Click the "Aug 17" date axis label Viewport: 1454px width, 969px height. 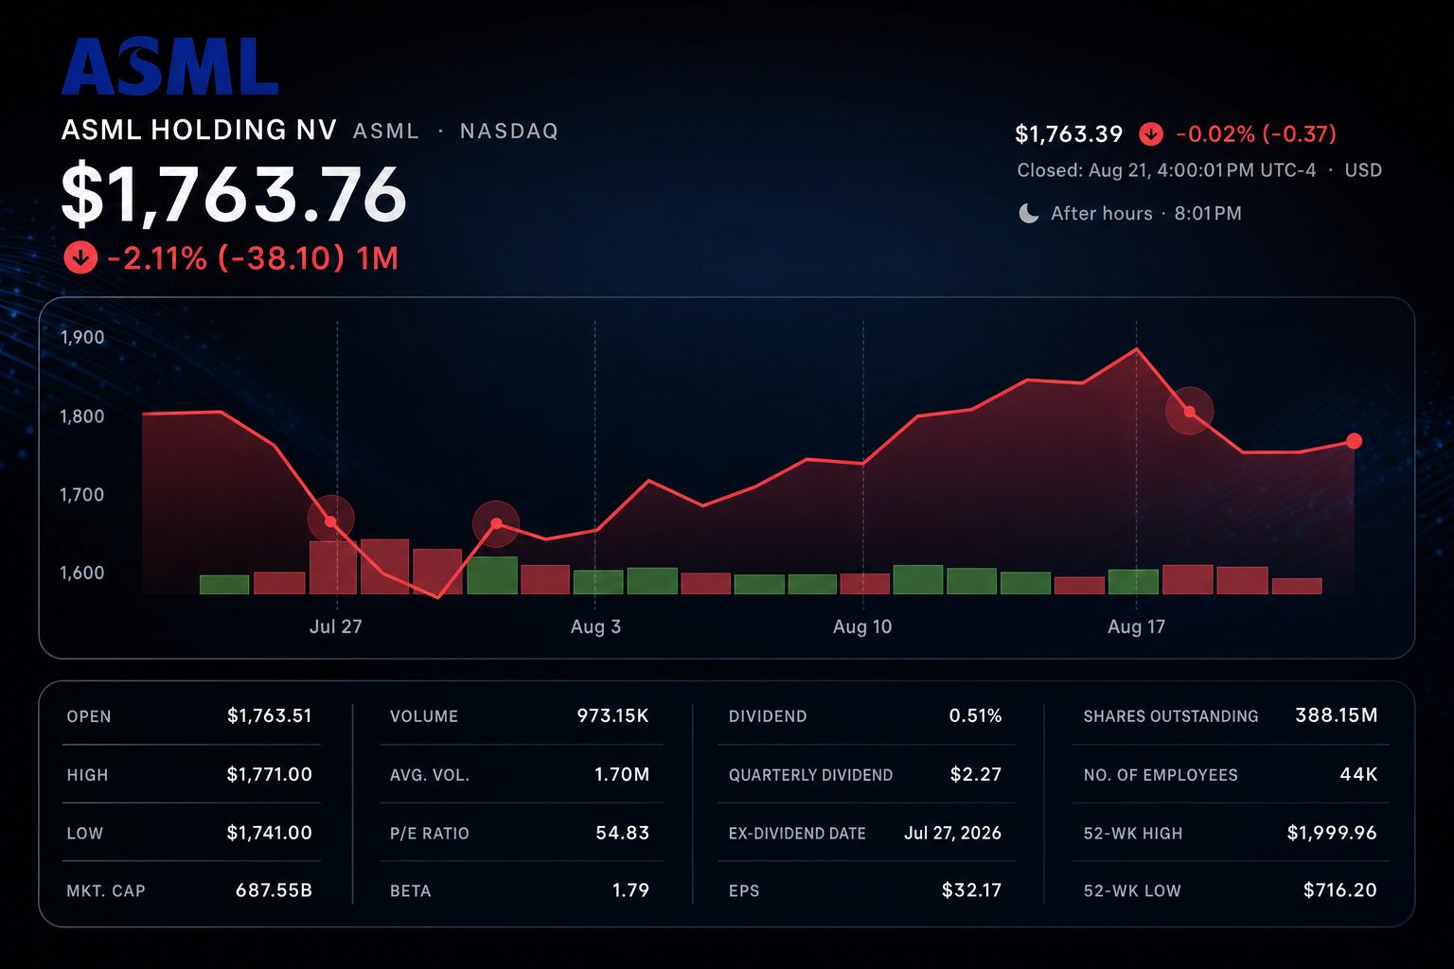click(x=1137, y=626)
